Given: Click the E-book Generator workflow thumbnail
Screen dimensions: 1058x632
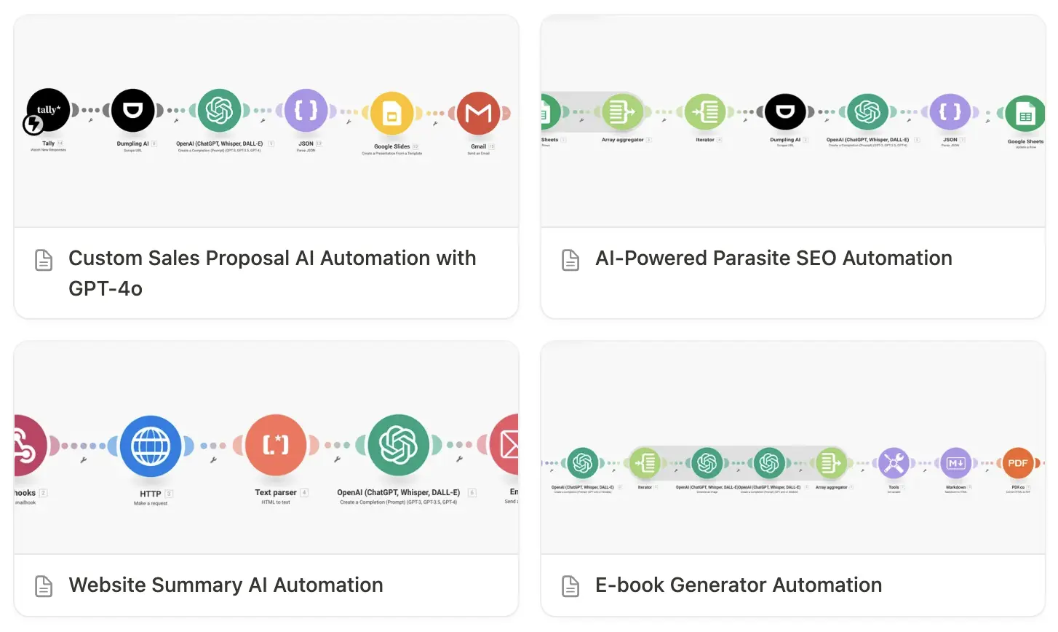Looking at the screenshot, I should [x=793, y=448].
